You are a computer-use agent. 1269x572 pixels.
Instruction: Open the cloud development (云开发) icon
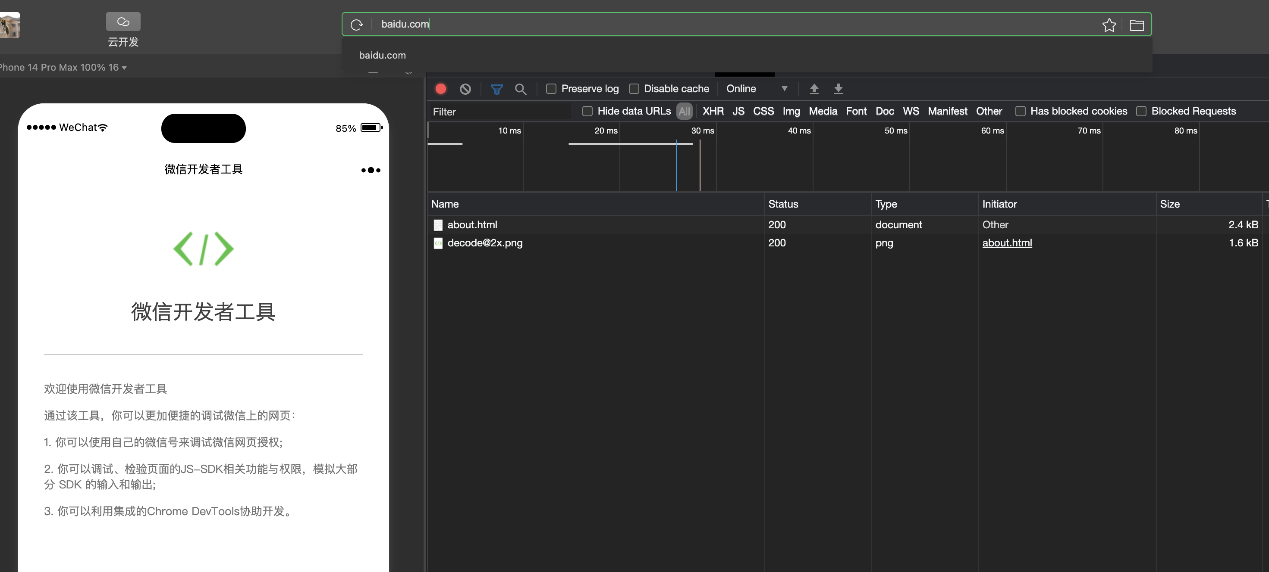[x=123, y=22]
